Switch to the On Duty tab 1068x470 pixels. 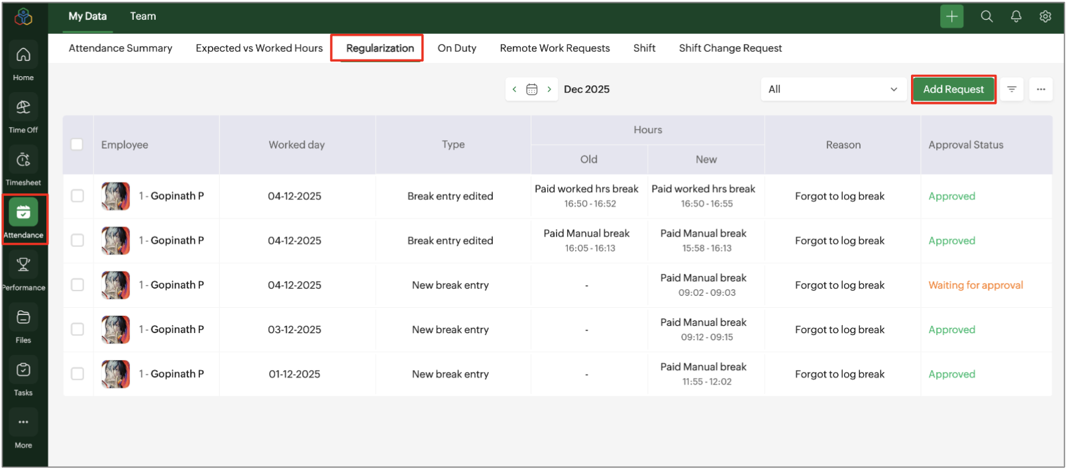click(x=456, y=48)
